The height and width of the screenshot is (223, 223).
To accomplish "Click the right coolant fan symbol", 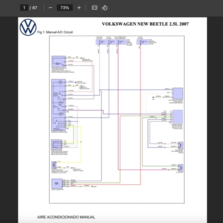I will 57,182.
